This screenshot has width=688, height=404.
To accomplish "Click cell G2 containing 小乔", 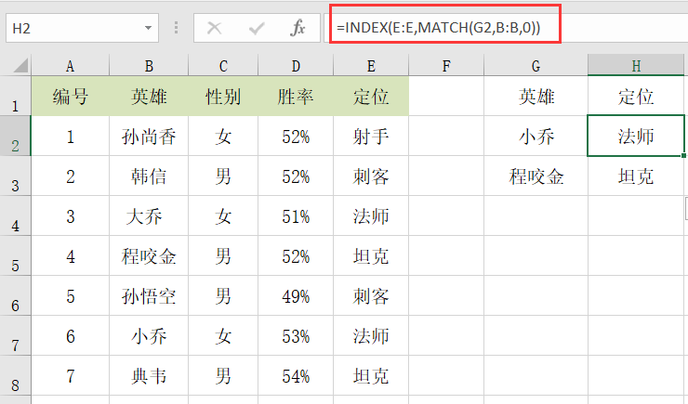I will [x=536, y=137].
